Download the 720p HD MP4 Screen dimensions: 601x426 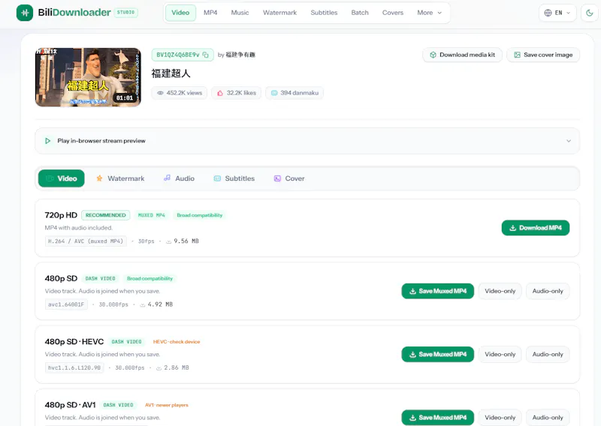[536, 228]
